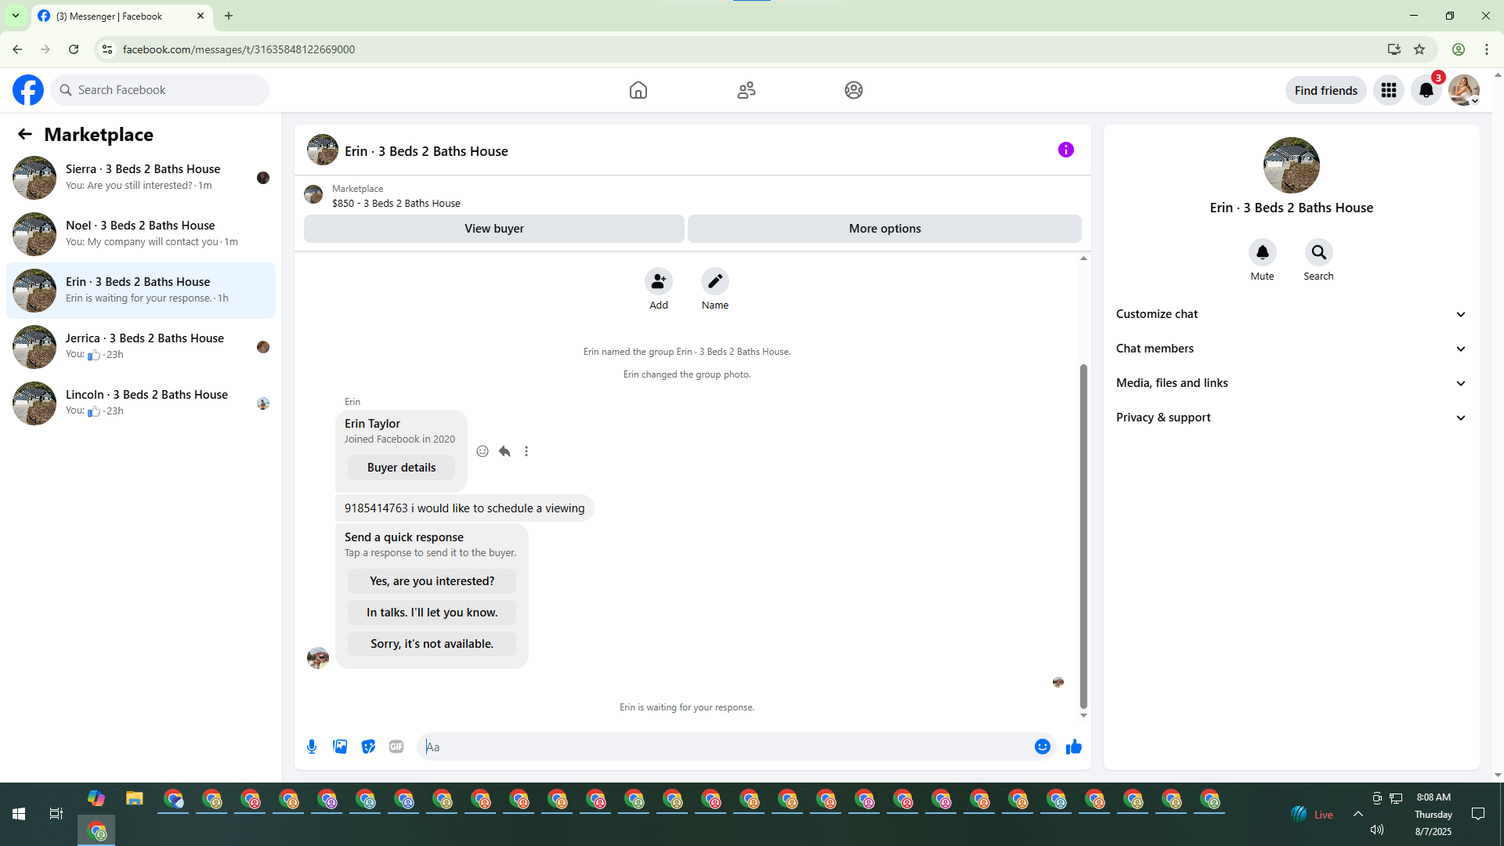Open the Chrome profile icon
Screen dimensions: 1504x846
(1459, 49)
